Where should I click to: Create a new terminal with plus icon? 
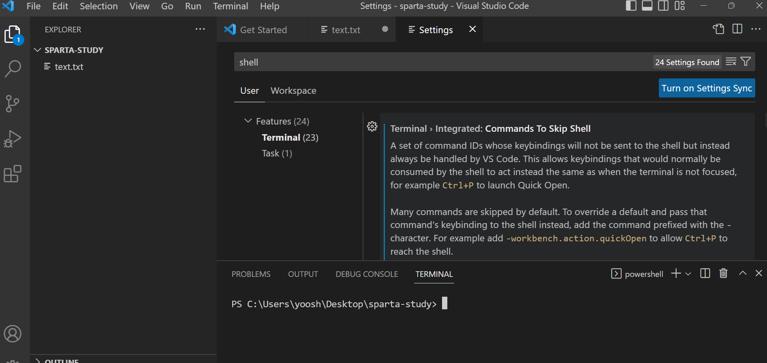pyautogui.click(x=676, y=274)
